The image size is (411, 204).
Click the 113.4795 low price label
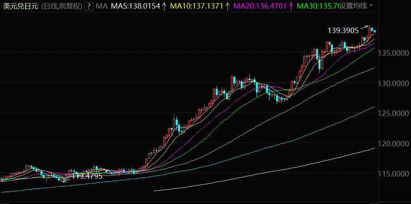87,176
